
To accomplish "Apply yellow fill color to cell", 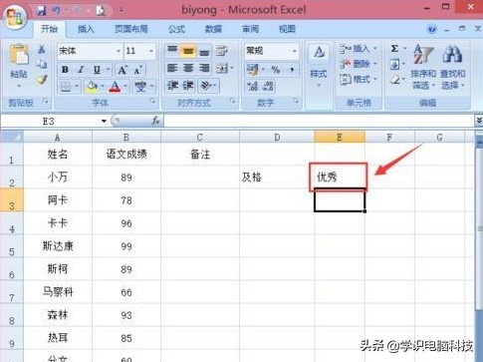I will pyautogui.click(x=92, y=87).
